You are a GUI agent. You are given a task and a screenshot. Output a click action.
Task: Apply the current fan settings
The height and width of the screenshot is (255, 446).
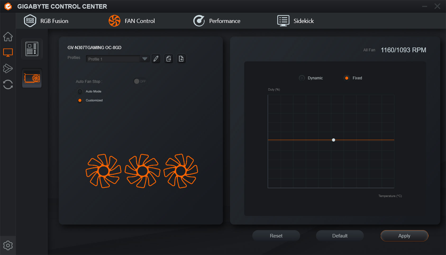(404, 236)
